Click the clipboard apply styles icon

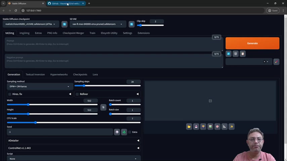click(243, 54)
